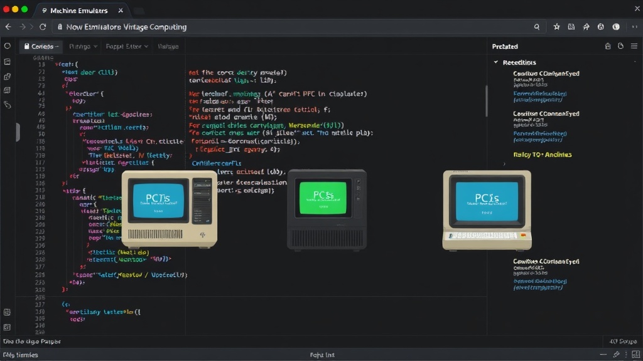Image resolution: width=643 pixels, height=361 pixels.
Task: Click the 40 Scrpe status indicator
Action: point(623,342)
